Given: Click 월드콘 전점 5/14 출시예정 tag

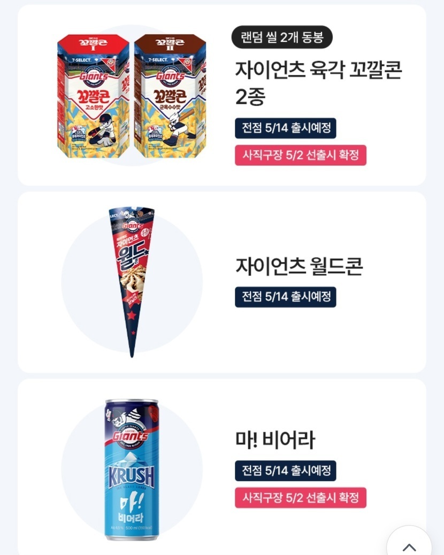Looking at the screenshot, I should click(285, 297).
